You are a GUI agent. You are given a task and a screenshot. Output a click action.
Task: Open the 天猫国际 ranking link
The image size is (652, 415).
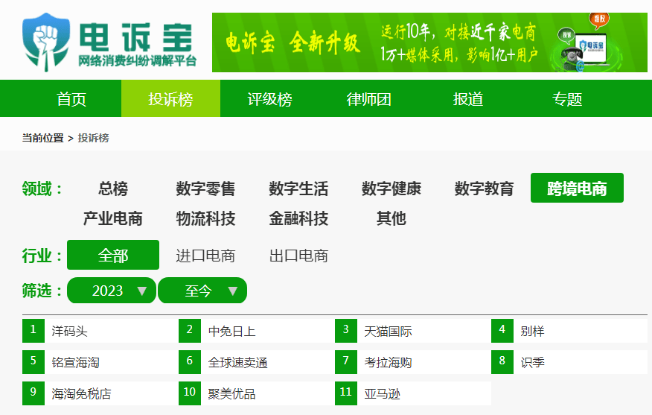pos(388,331)
